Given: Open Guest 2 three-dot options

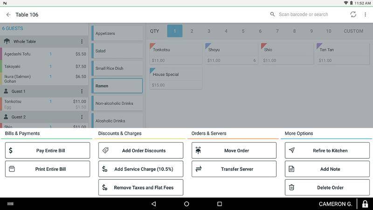Looking at the screenshot, I should [x=82, y=117].
